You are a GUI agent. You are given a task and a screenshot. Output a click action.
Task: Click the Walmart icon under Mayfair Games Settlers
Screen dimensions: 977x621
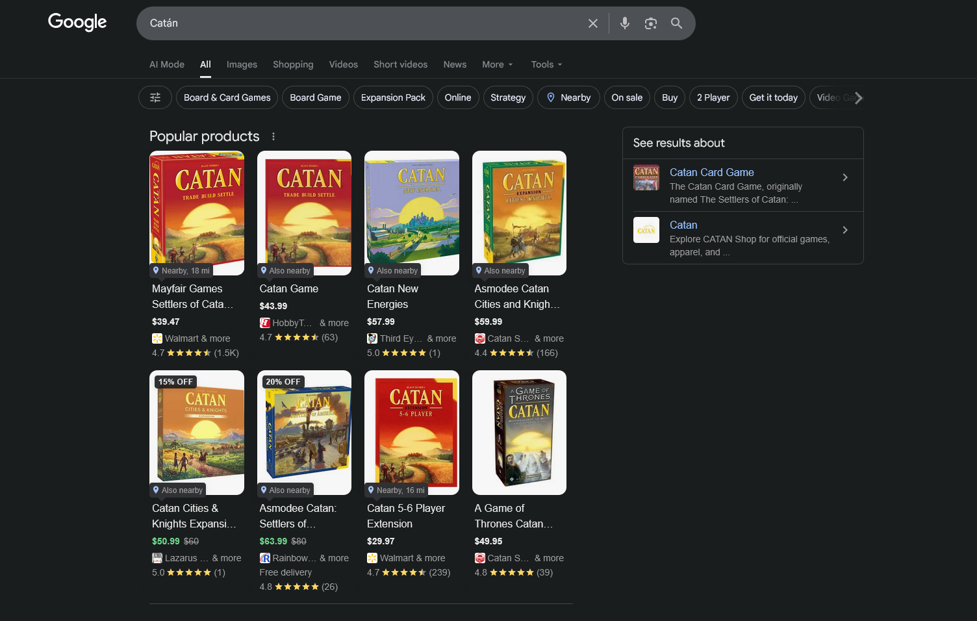[x=157, y=338]
